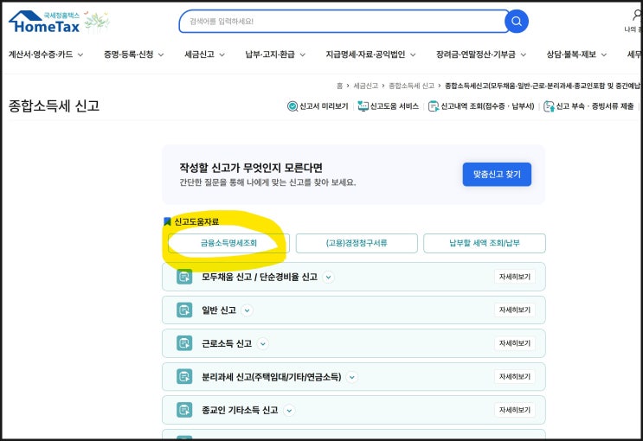Expand the 일반 신고 chevron
The image size is (643, 441).
point(247,310)
